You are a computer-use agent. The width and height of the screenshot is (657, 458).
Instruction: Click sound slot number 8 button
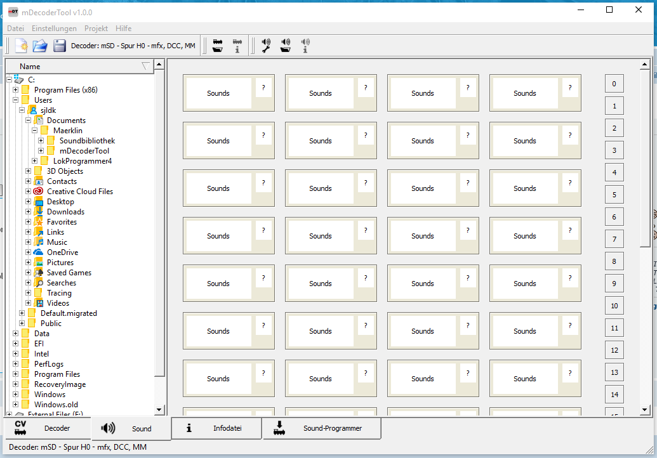(614, 261)
